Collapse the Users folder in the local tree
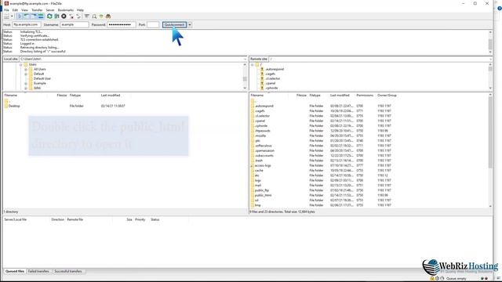This screenshot has width=502, height=282. coord(21,64)
